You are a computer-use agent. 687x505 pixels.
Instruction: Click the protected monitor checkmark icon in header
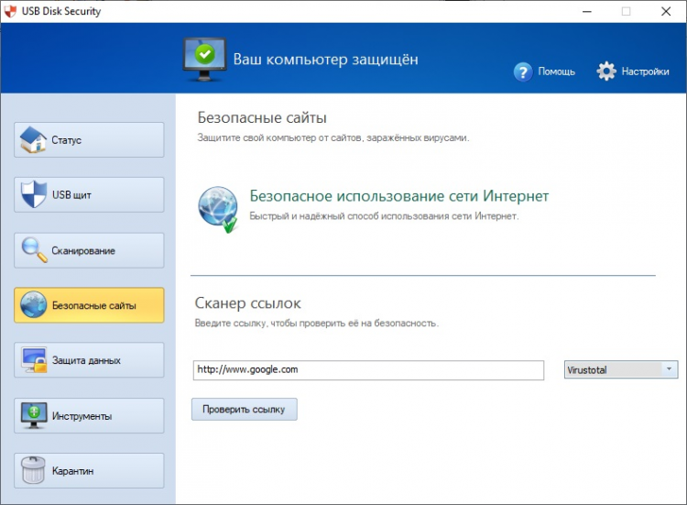click(204, 60)
